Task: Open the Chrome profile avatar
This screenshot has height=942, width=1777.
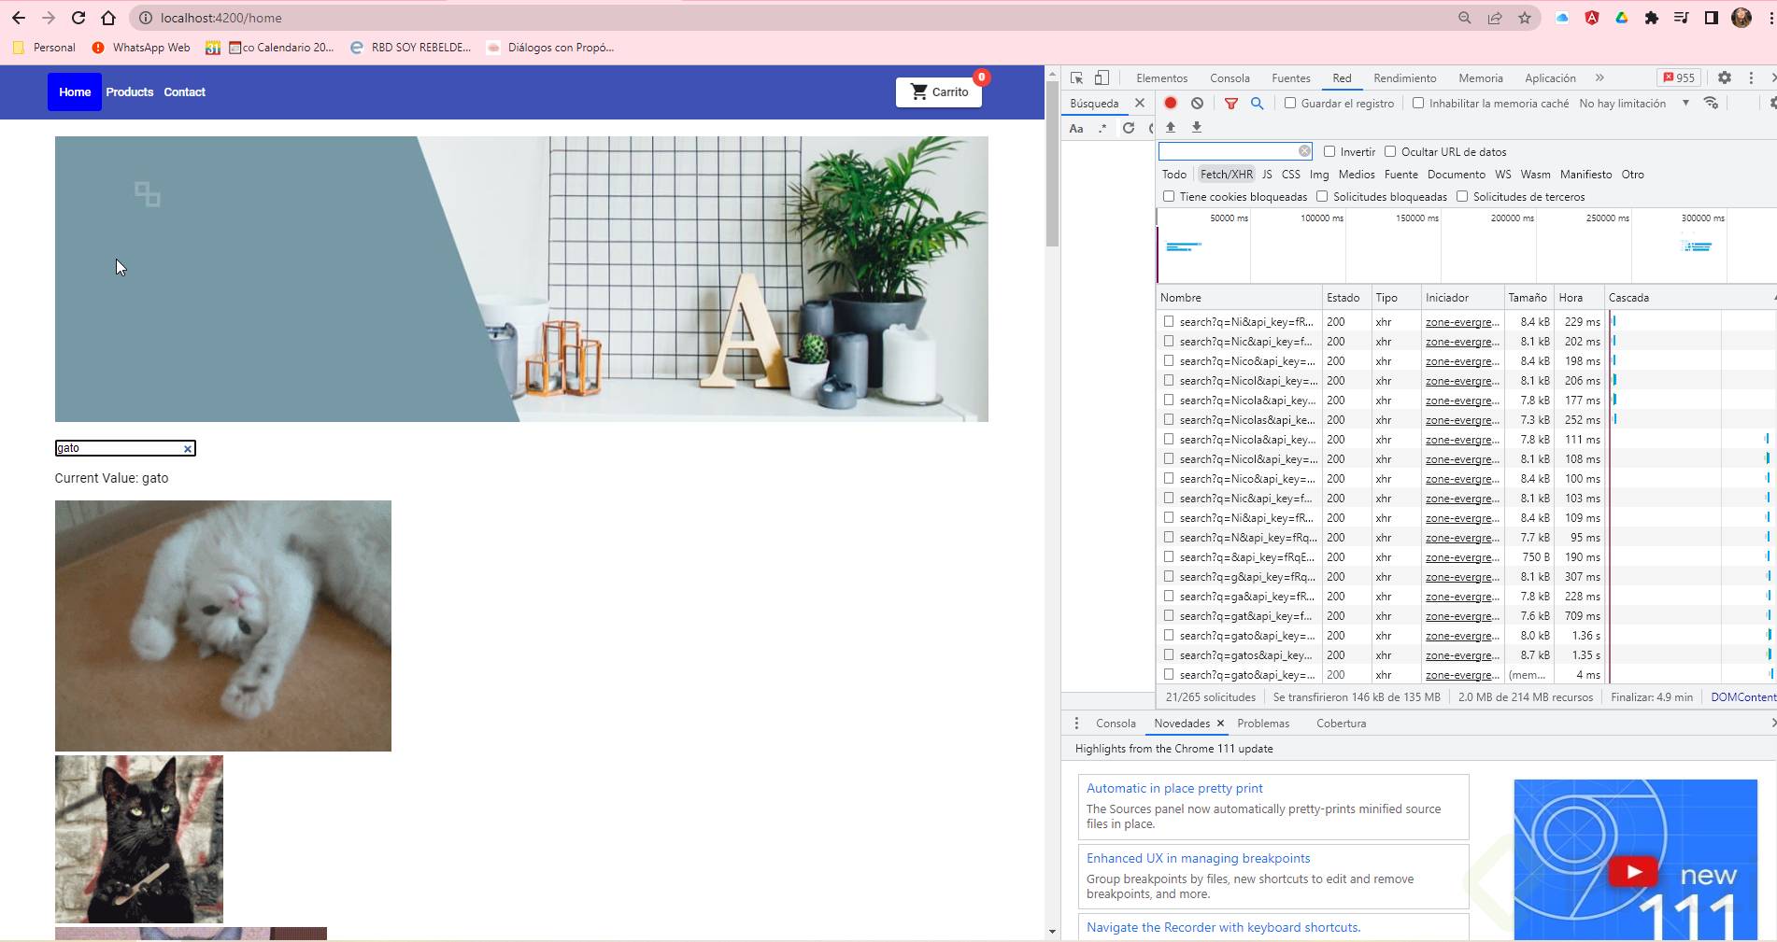Action: click(1741, 18)
